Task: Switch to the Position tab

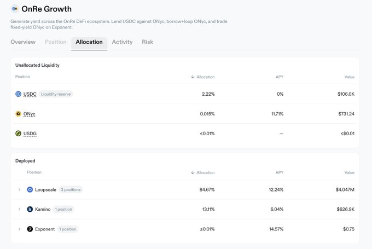Action: point(55,42)
